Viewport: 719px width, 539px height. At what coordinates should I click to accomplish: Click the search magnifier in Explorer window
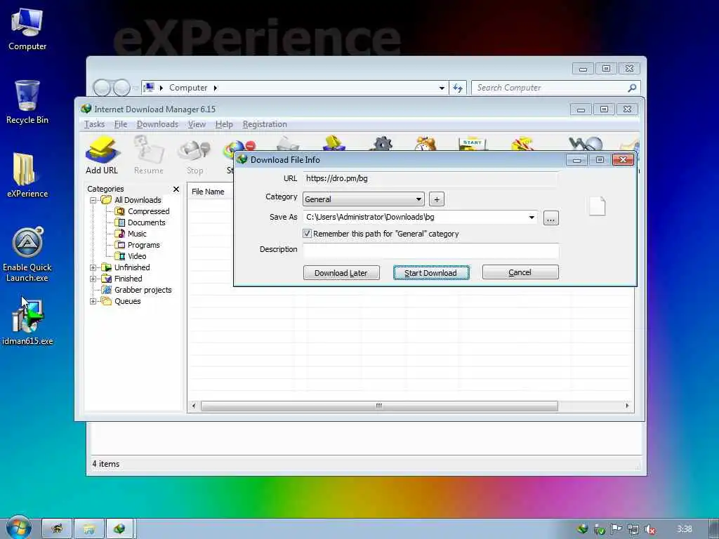[632, 88]
